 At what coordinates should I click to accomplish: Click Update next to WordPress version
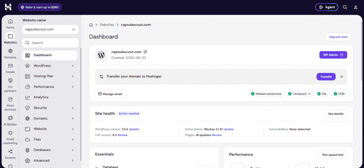click(x=134, y=129)
